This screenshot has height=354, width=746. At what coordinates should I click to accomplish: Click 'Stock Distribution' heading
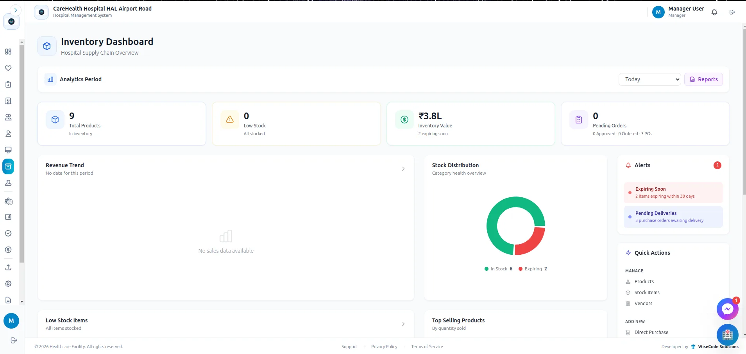455,165
